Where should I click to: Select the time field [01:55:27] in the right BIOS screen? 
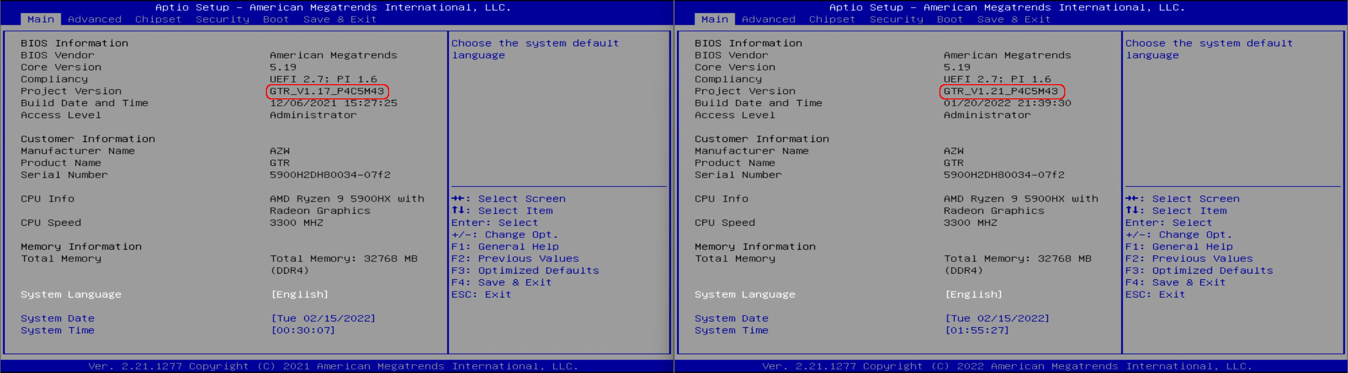pos(977,331)
